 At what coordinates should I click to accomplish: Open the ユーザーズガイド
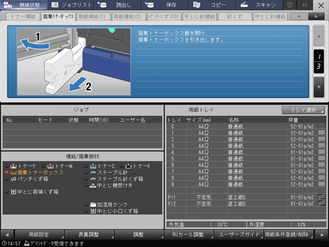(239, 235)
